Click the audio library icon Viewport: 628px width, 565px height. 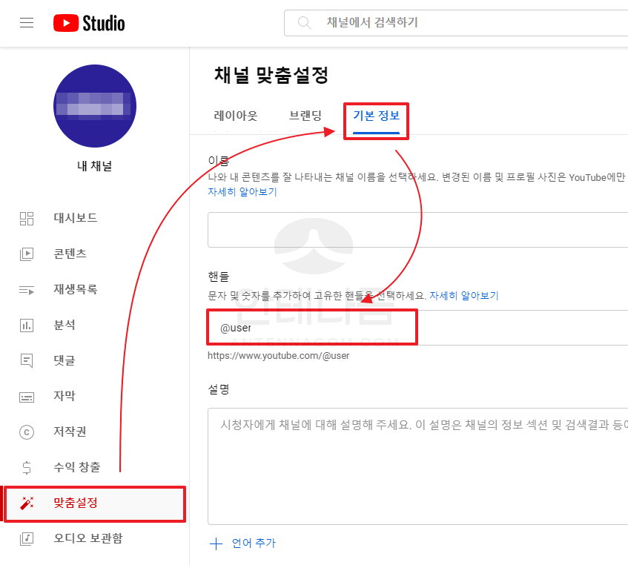pos(27,539)
